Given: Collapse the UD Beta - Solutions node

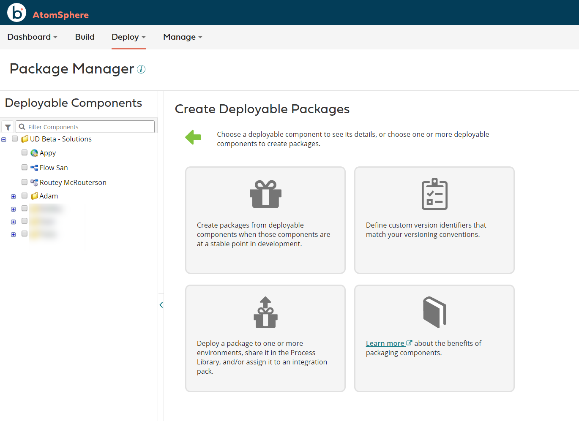Looking at the screenshot, I should coord(4,139).
